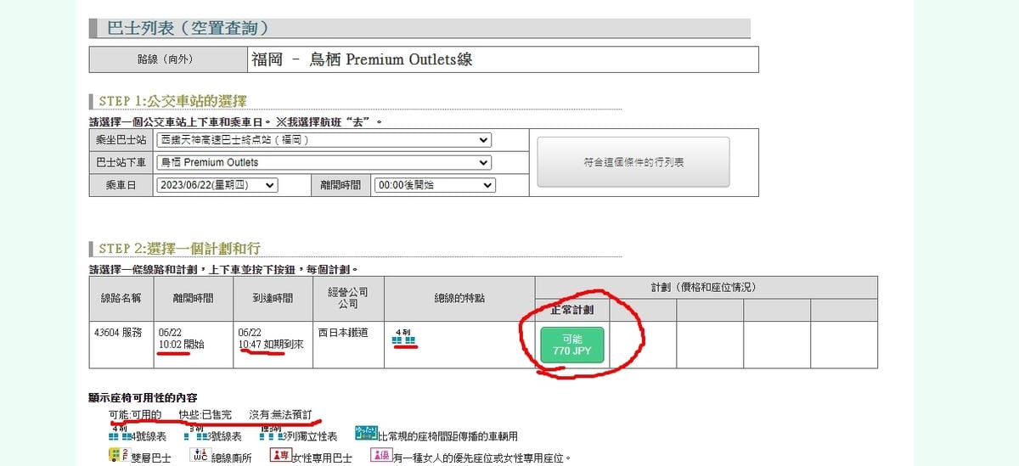Click the 到達時間 column header

point(273,299)
